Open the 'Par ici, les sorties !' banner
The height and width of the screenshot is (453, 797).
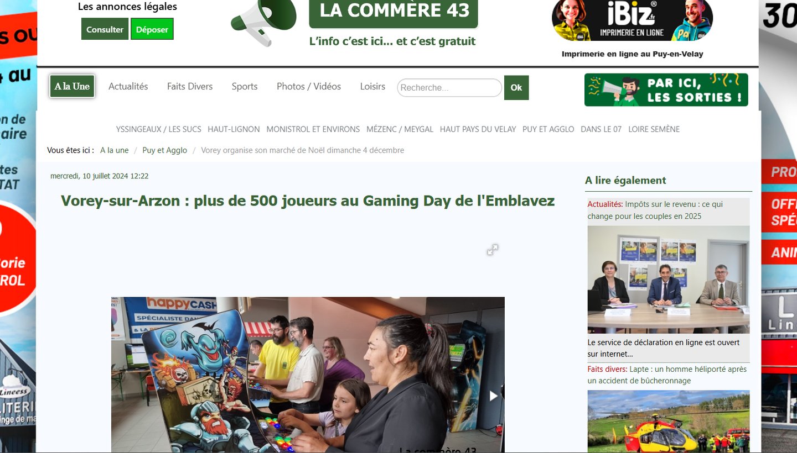point(666,89)
